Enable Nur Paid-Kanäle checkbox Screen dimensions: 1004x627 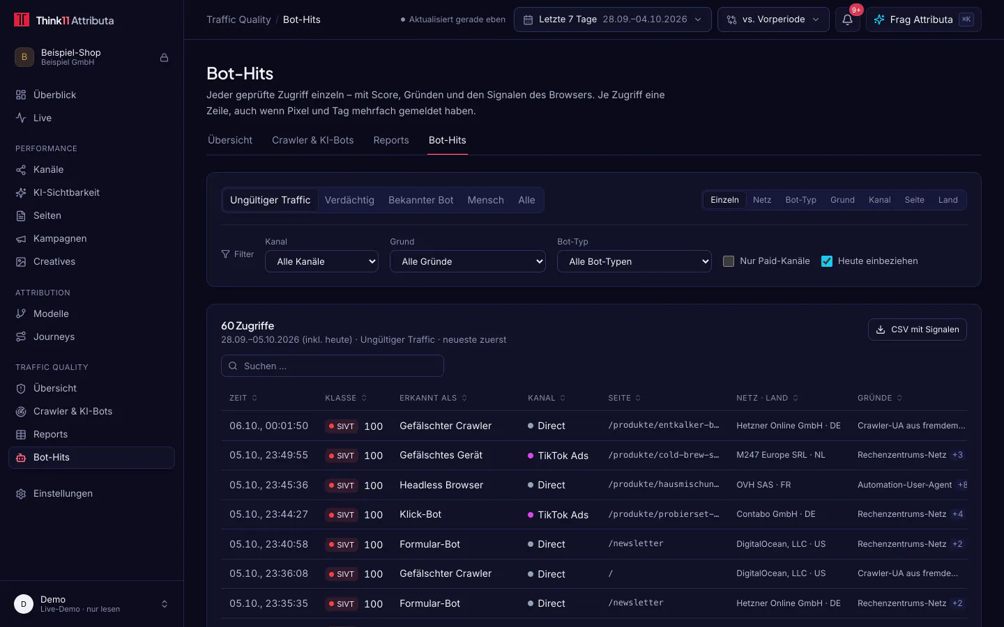point(729,261)
